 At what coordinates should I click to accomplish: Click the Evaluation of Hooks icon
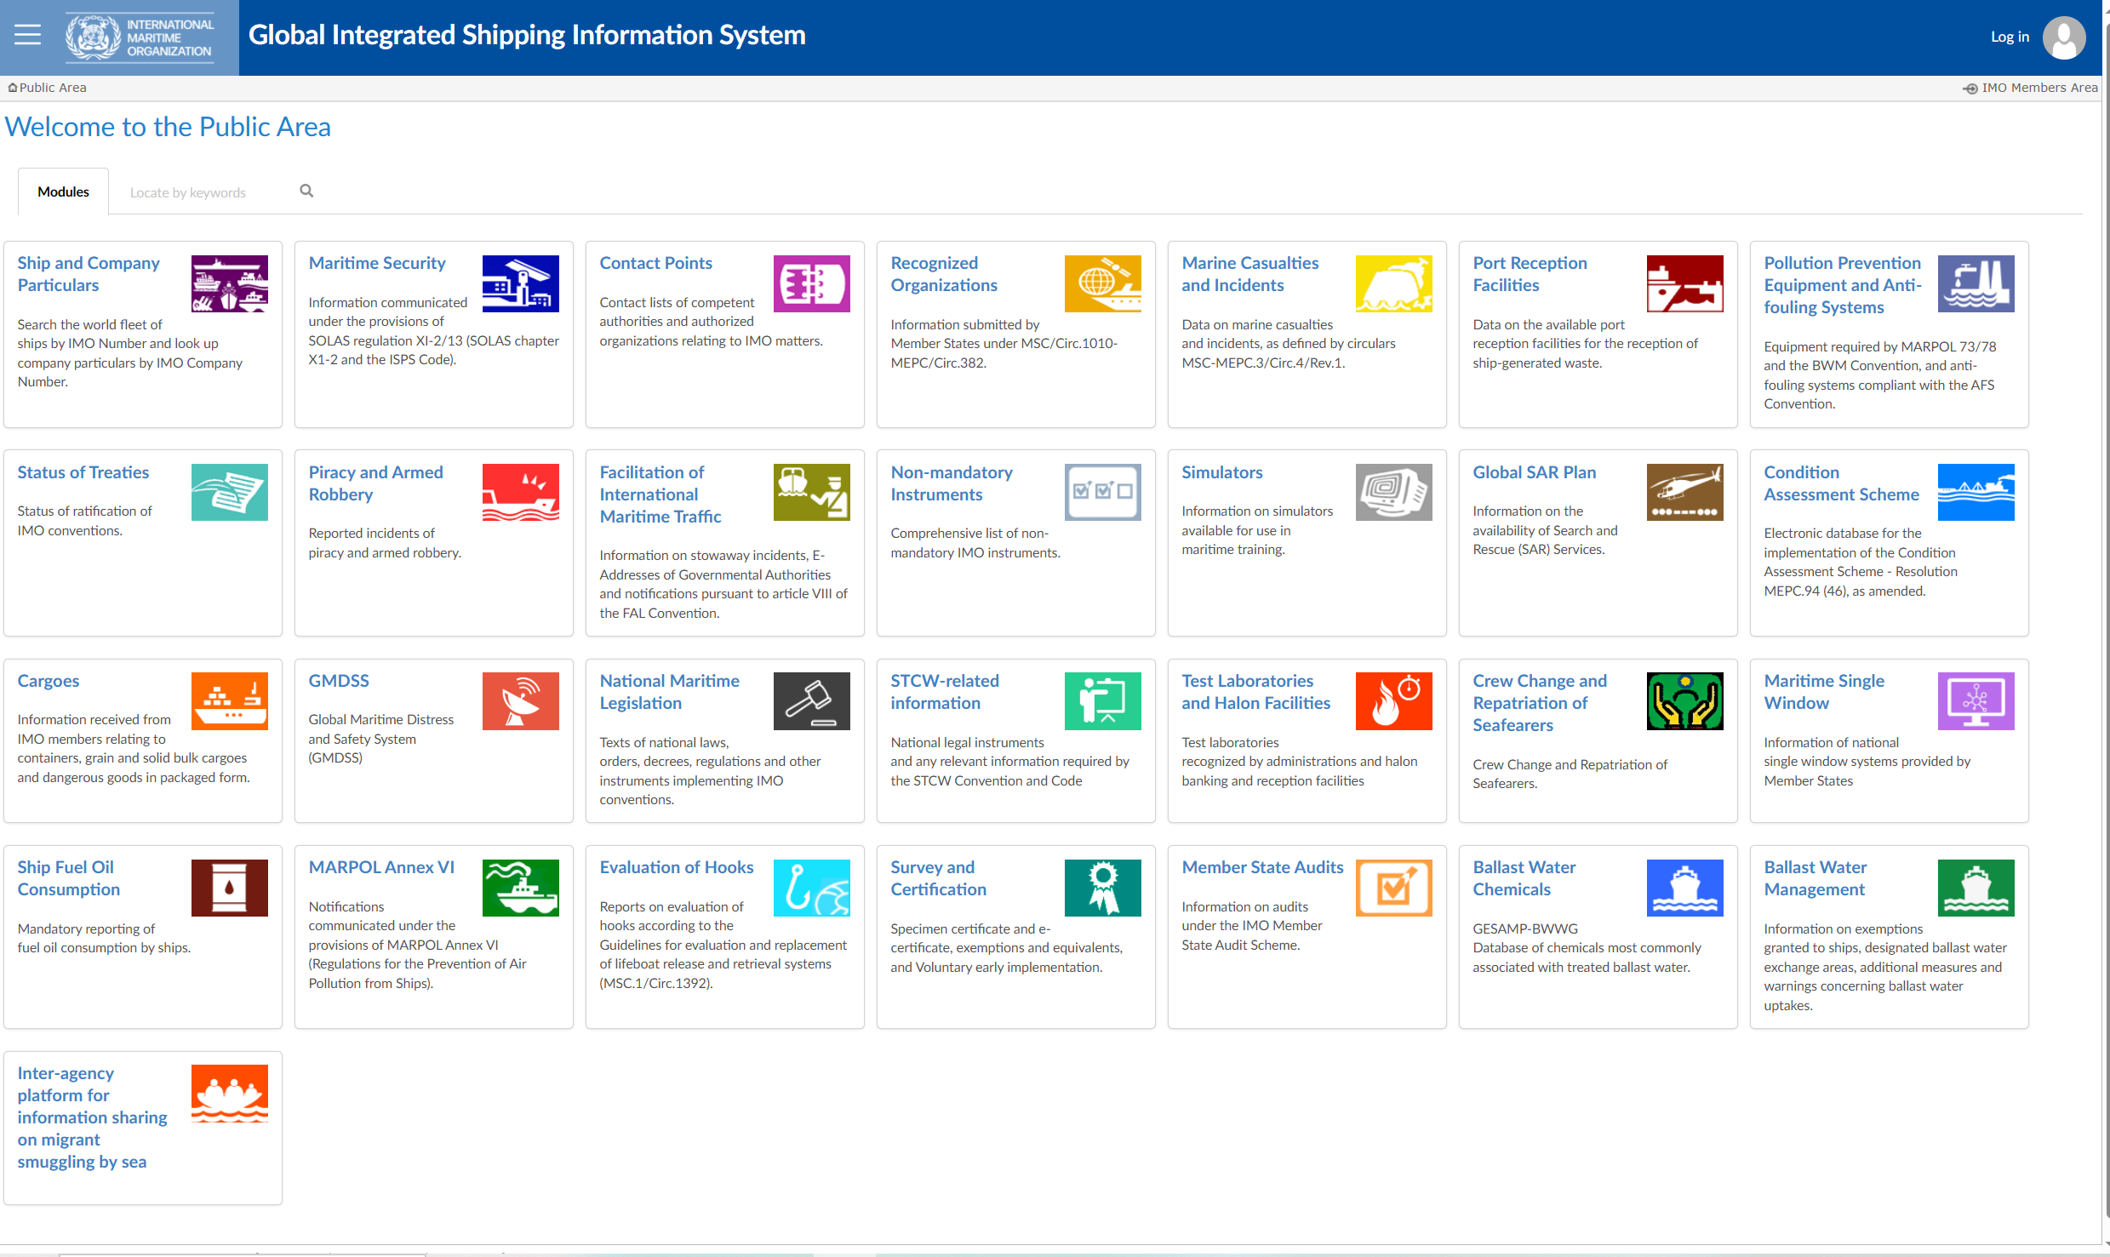(x=810, y=887)
